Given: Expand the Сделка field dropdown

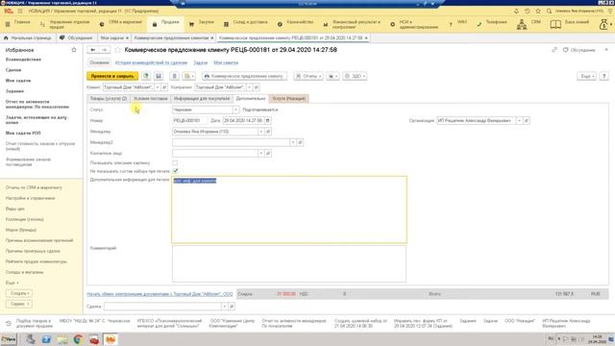Looking at the screenshot, I should 224,306.
